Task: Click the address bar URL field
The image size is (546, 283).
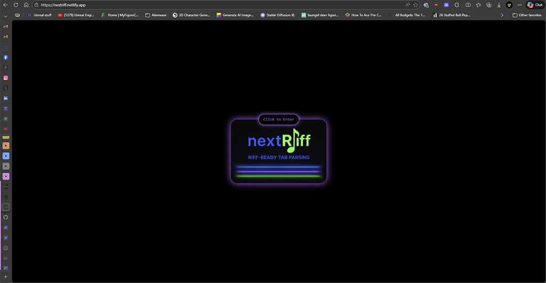Action: (213, 5)
